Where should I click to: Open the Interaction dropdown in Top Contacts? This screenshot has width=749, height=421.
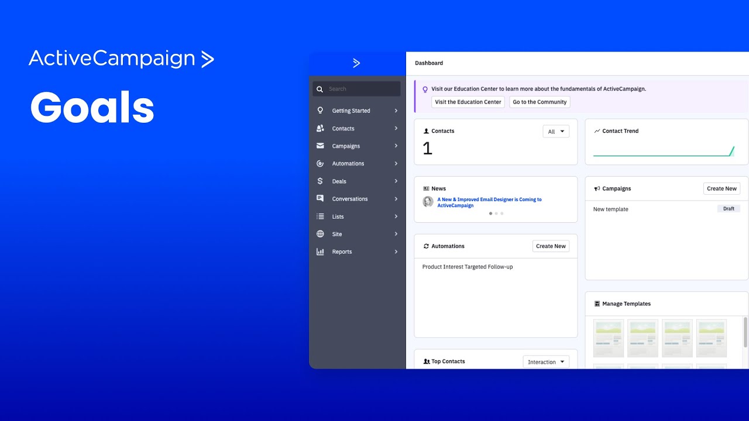tap(546, 362)
